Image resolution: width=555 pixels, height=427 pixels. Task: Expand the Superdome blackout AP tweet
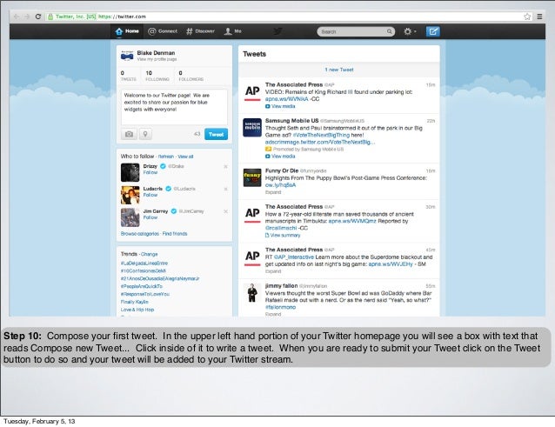point(273,271)
